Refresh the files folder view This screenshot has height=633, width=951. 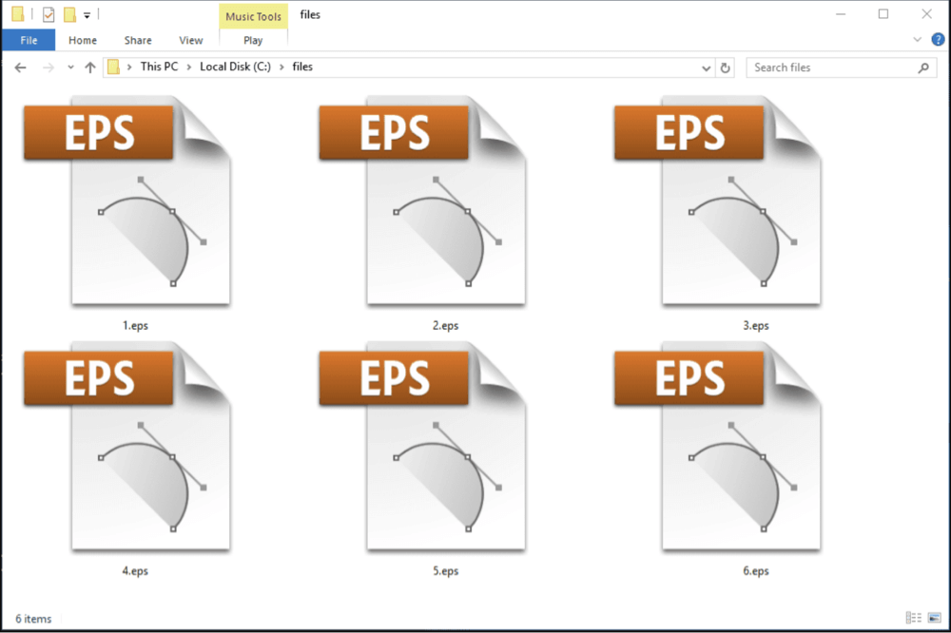726,67
